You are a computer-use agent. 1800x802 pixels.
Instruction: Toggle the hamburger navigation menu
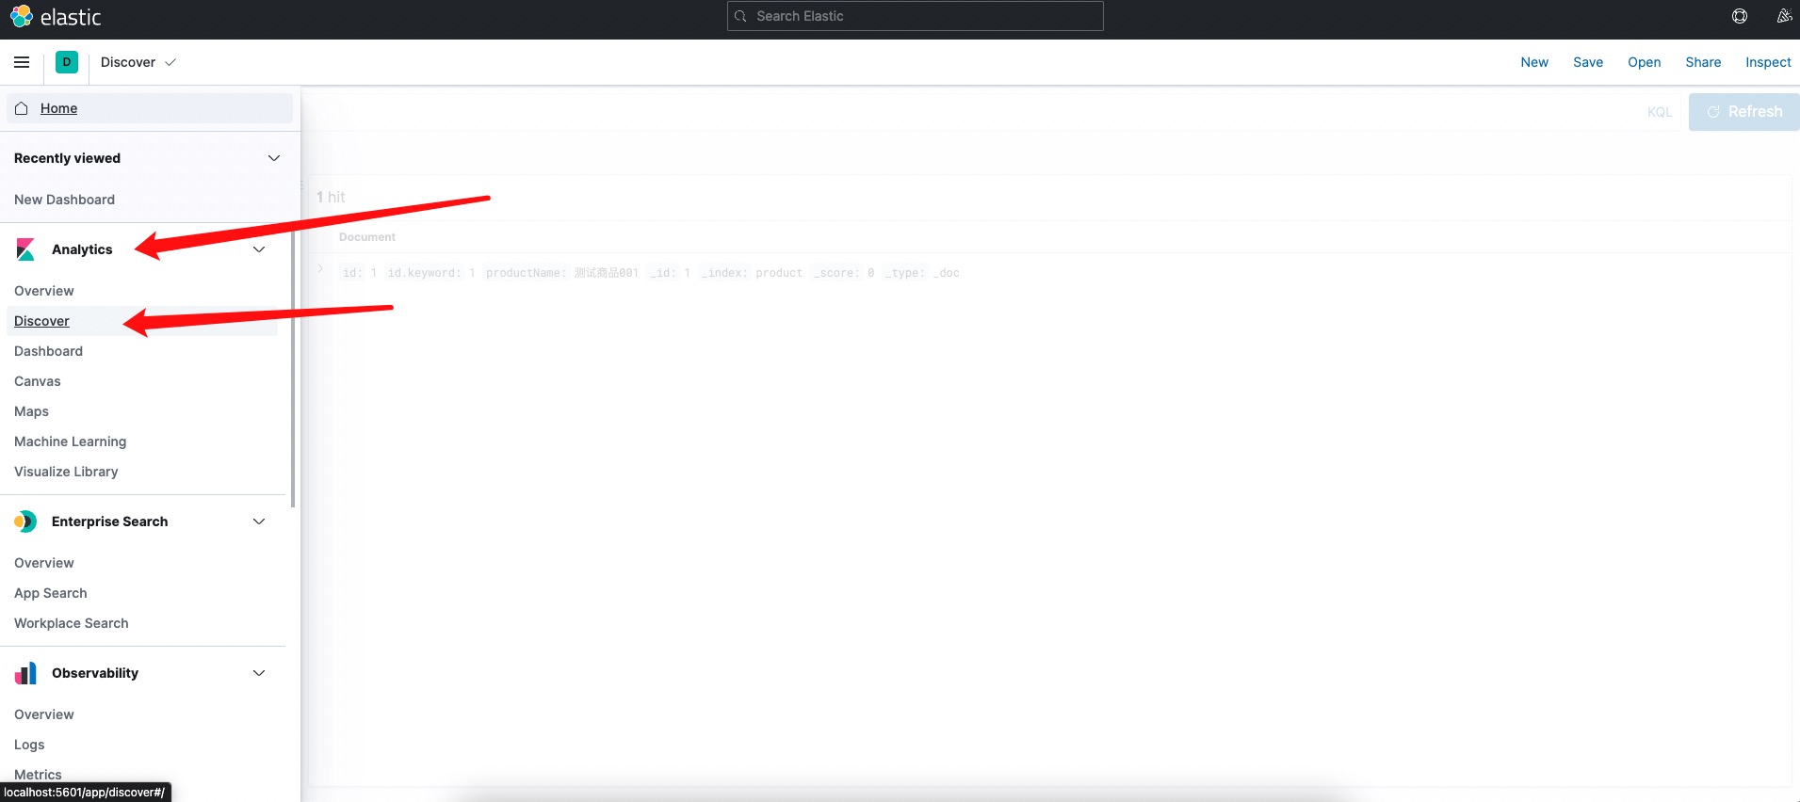tap(22, 62)
